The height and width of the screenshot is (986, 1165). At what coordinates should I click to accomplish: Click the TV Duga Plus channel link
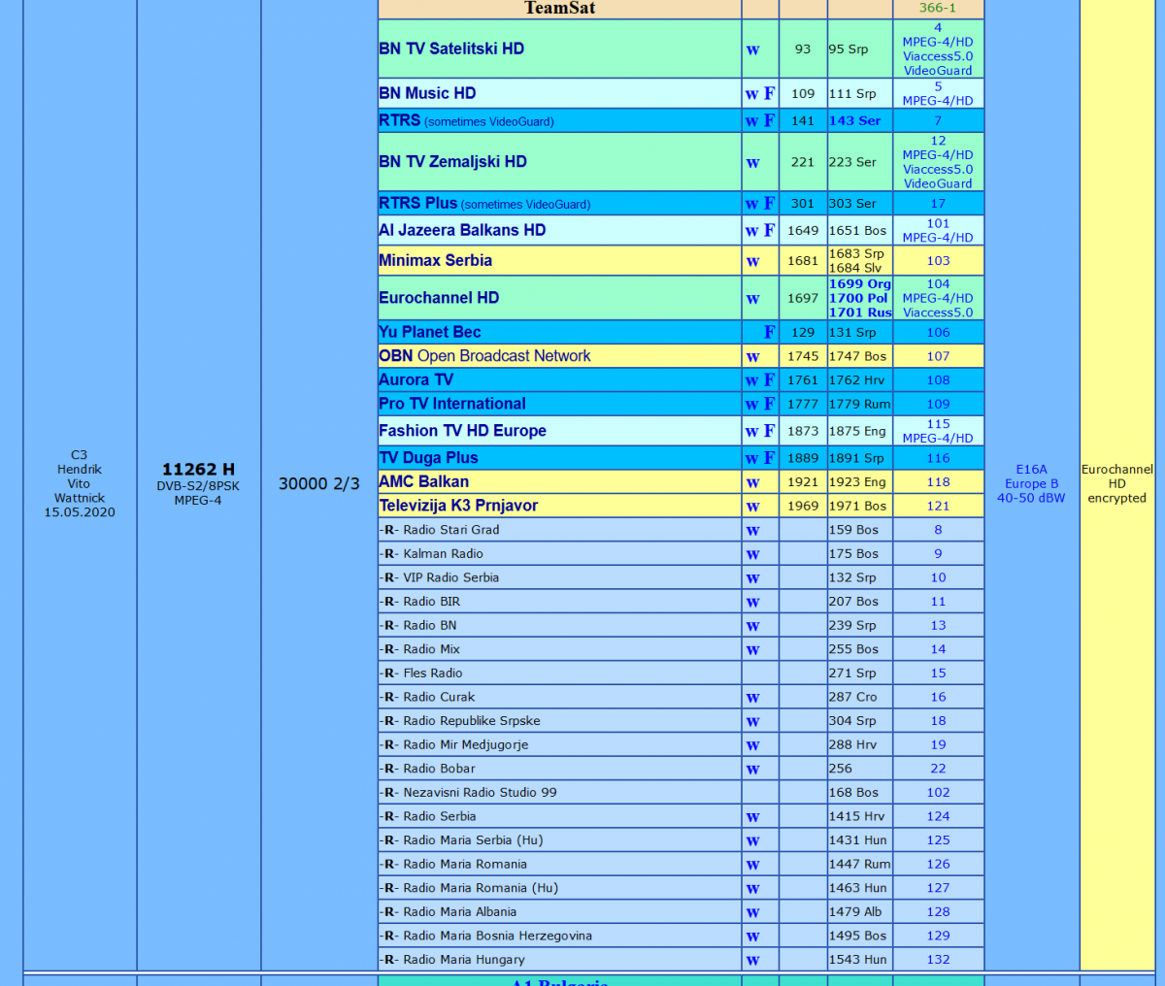coord(428,458)
